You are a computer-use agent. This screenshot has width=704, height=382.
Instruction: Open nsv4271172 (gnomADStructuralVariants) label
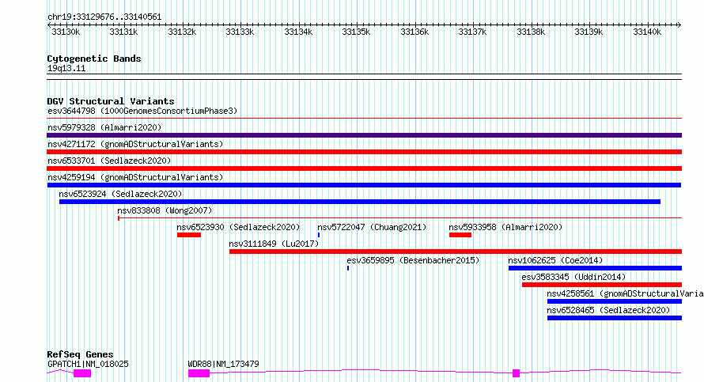coord(135,144)
